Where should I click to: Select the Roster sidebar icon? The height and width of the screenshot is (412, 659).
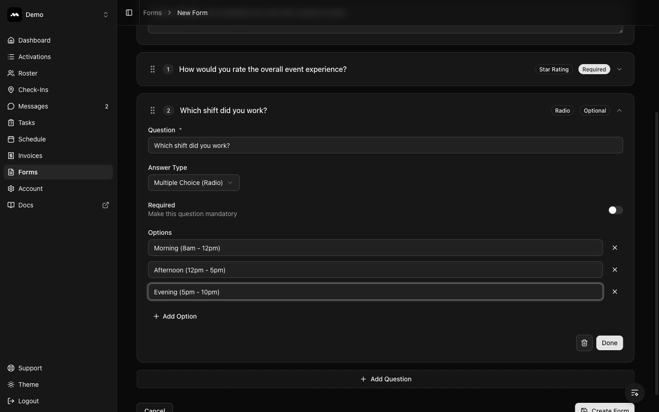(x=11, y=73)
